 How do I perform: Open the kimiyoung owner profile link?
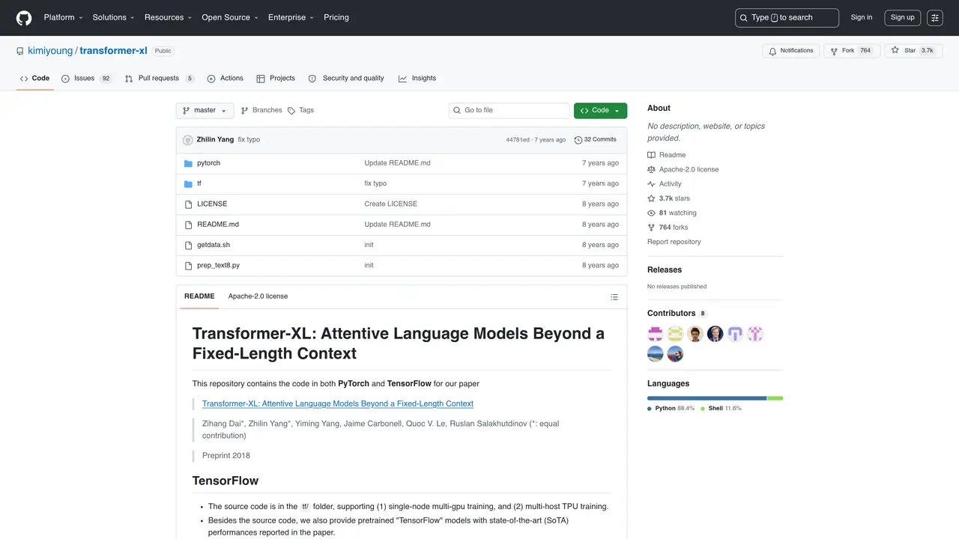[50, 51]
